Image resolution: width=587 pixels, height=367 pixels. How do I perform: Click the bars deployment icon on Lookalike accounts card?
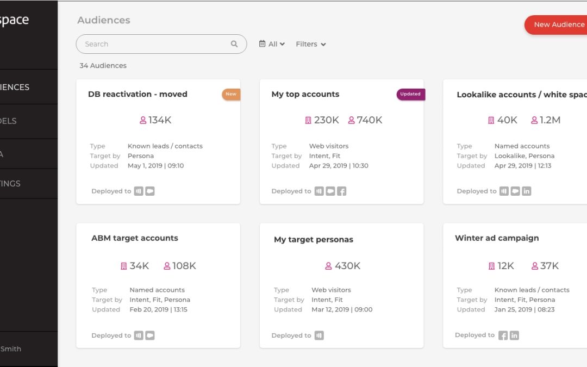(x=504, y=191)
